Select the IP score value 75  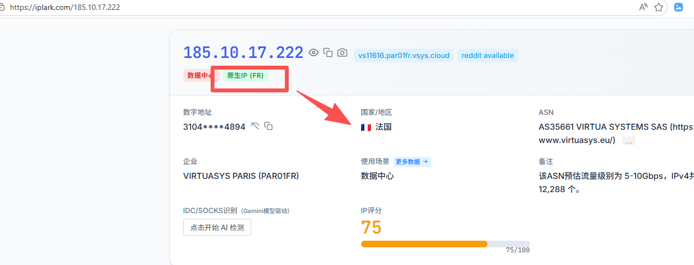[372, 227]
